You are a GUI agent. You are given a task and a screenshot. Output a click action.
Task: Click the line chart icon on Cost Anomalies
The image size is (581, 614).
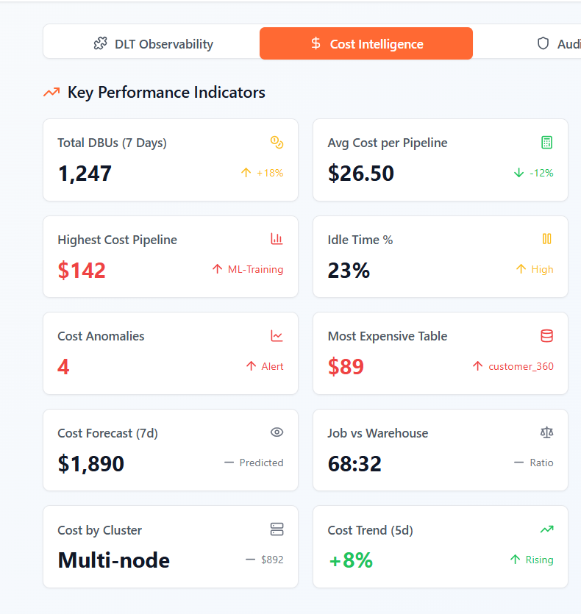[x=277, y=335]
